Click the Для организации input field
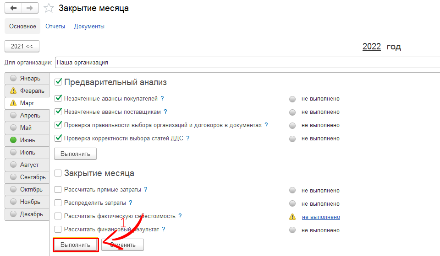Screen dimensions: 440x256 [x=247, y=63]
